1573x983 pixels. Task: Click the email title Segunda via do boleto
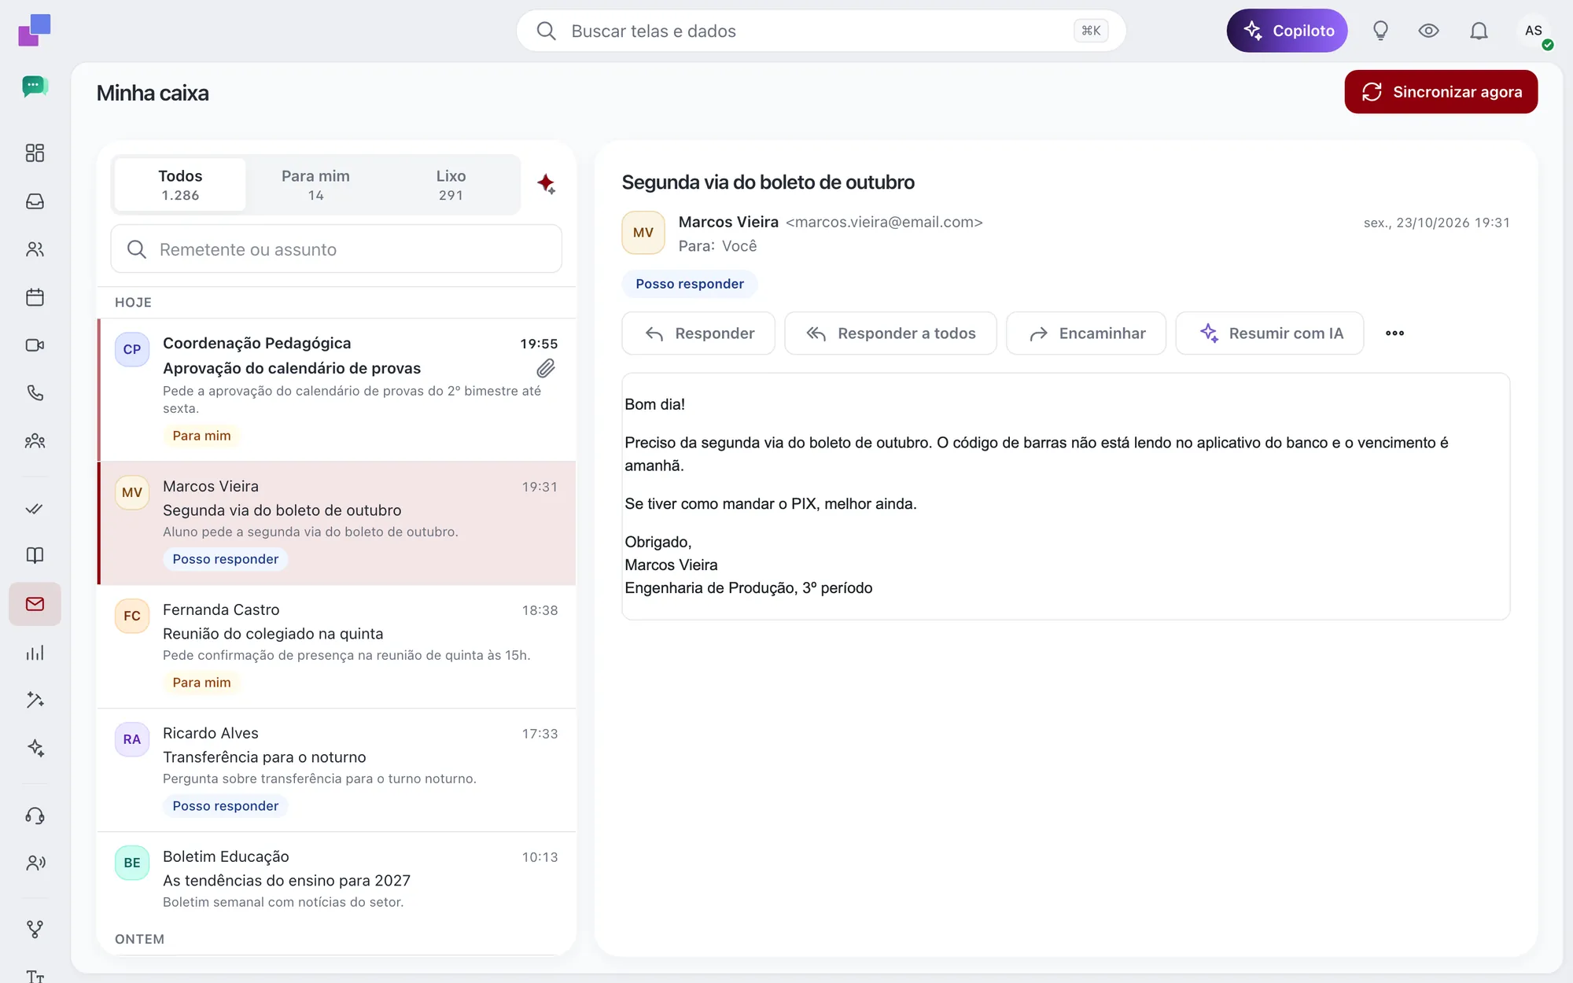(x=768, y=182)
